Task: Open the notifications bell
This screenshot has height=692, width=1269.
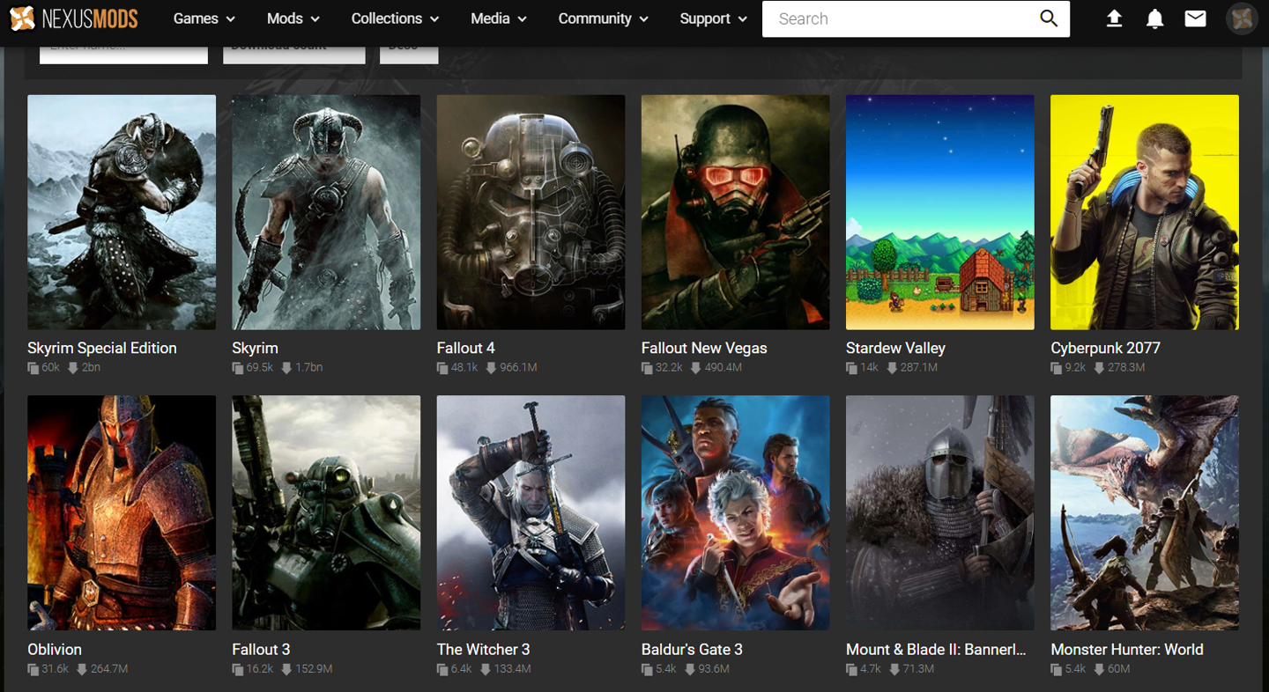Action: coord(1154,18)
